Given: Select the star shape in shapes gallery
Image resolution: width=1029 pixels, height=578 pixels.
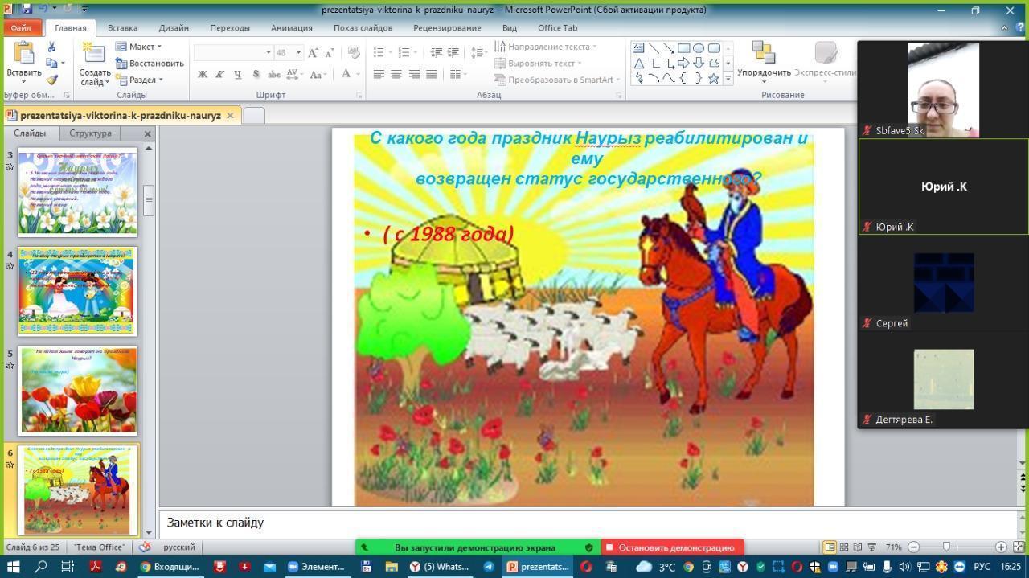Looking at the screenshot, I should [713, 78].
